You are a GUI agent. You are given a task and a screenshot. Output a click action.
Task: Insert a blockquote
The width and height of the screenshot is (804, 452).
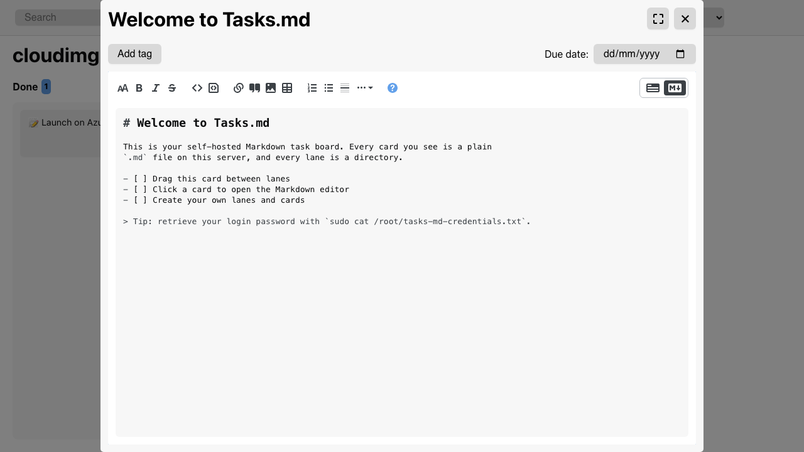pos(254,88)
